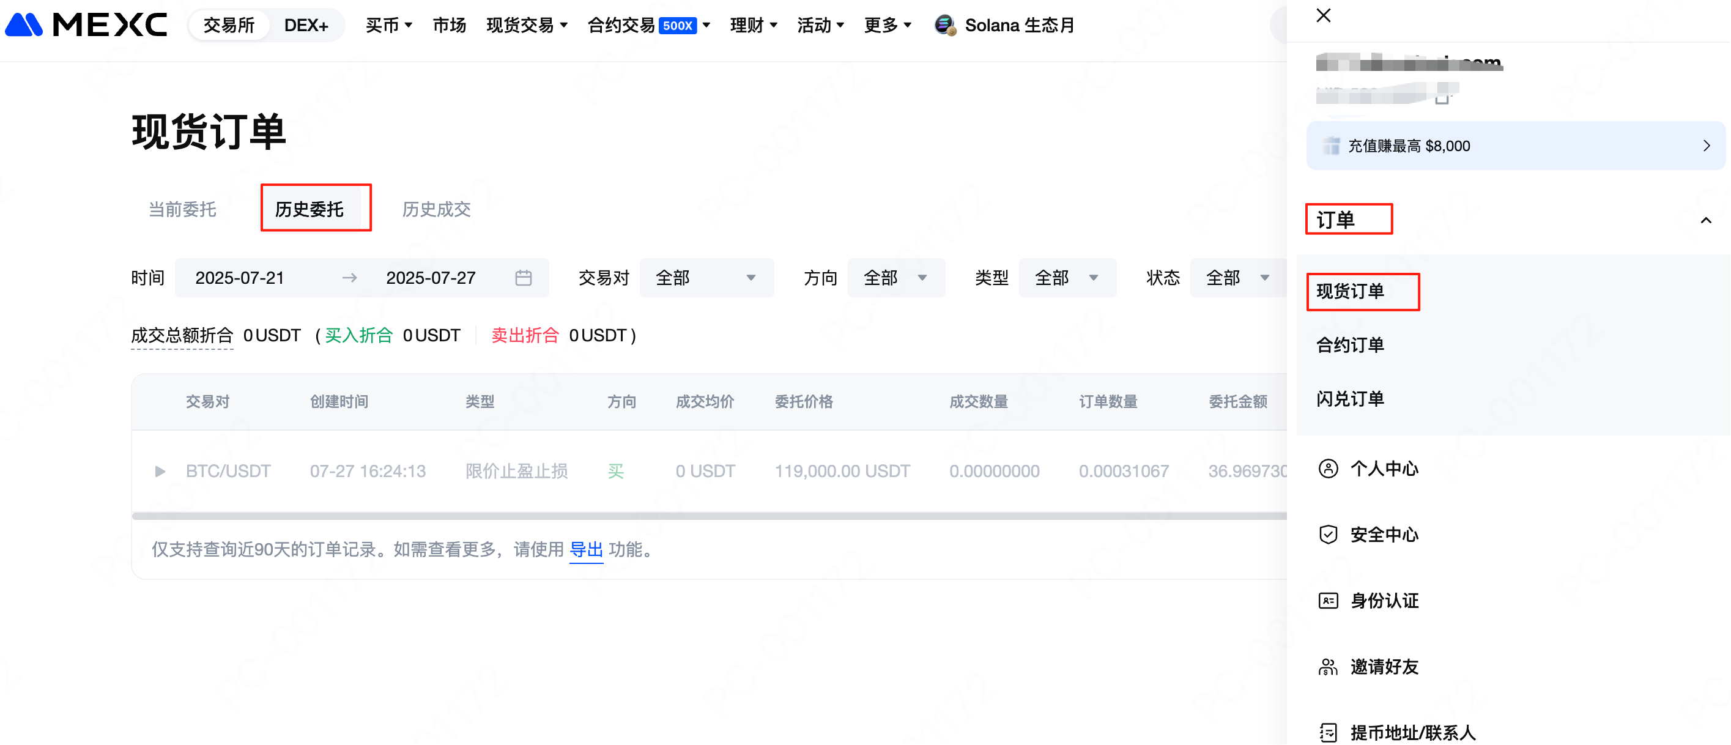Screen dimensions: 1731x745
Task: Open the 交易对 trading pair dropdown
Action: click(x=706, y=278)
